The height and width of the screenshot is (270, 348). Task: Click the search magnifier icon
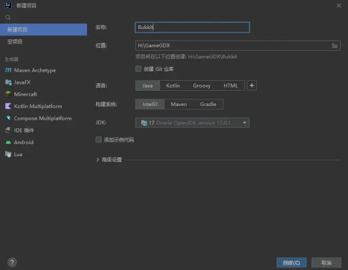point(8,17)
